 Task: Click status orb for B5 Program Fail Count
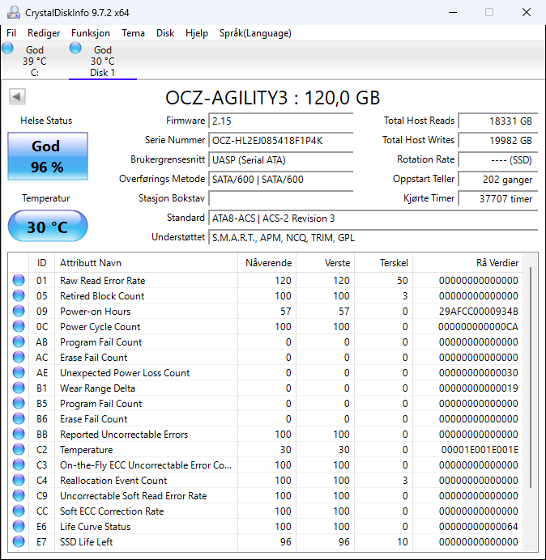19,403
